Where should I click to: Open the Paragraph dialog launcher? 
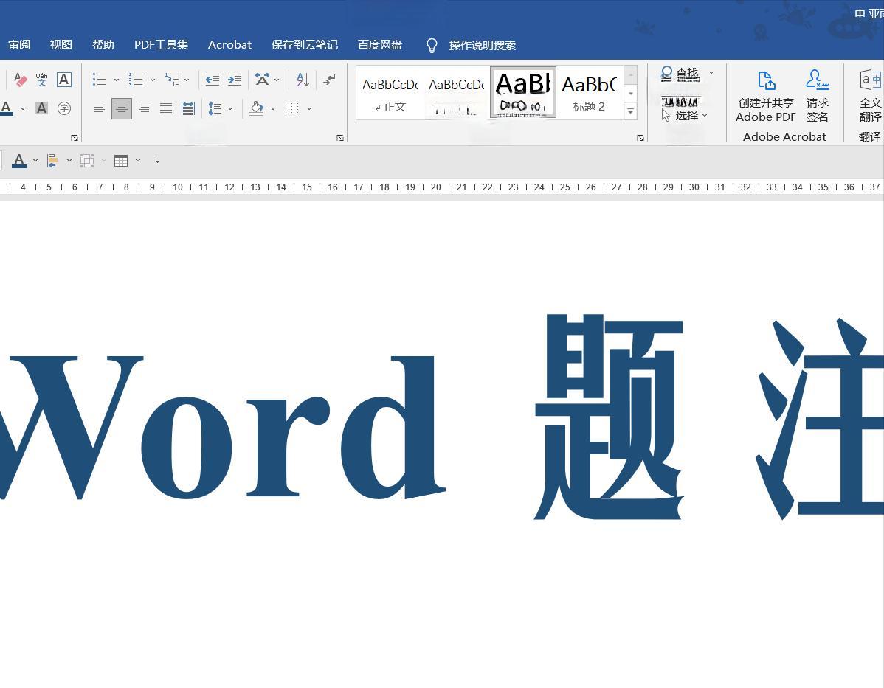340,137
